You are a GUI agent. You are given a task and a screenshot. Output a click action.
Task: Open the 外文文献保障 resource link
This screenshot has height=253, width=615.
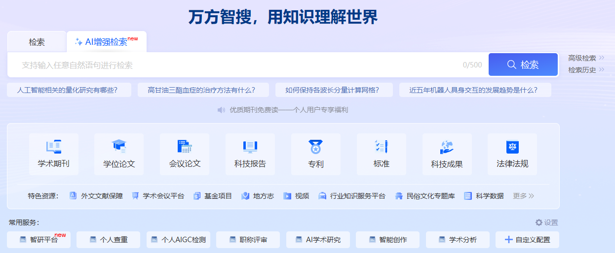point(96,196)
